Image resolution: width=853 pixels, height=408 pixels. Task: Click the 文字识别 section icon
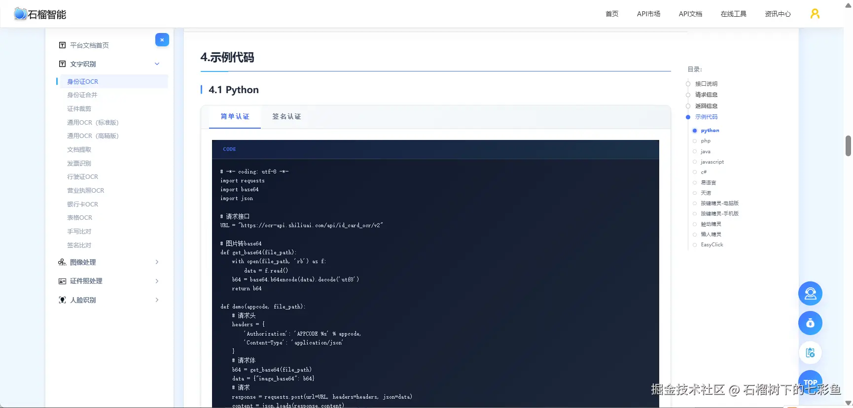[x=62, y=64]
